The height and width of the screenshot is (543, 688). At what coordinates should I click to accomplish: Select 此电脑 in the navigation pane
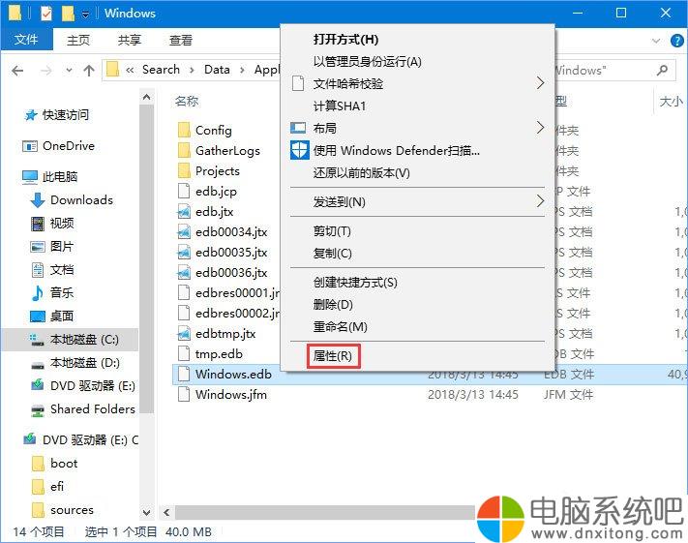point(50,176)
